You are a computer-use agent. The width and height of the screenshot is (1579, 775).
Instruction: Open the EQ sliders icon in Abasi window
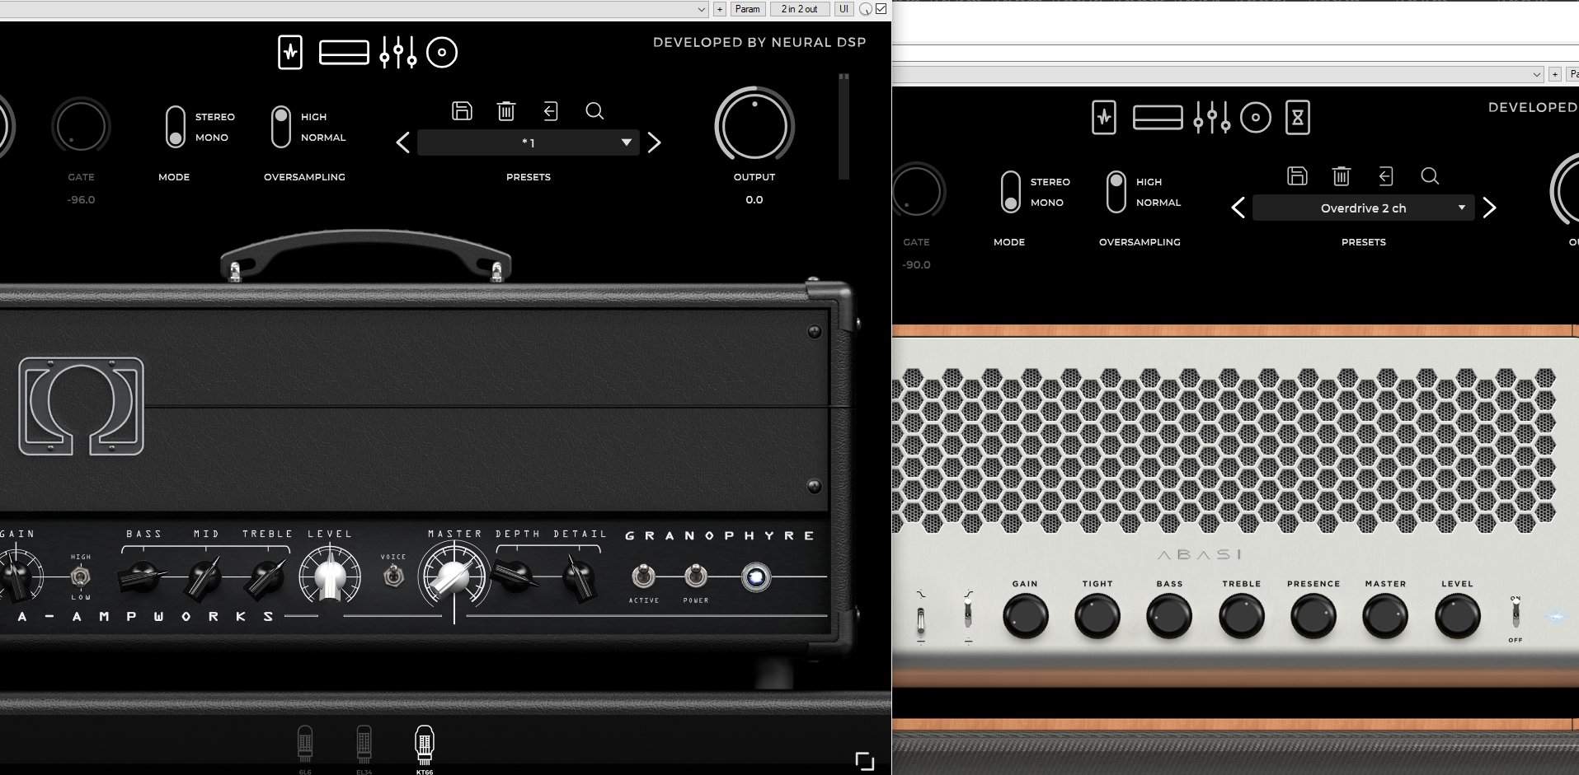click(1212, 118)
